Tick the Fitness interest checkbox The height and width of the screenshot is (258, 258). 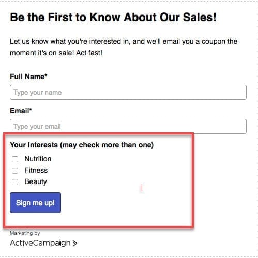pyautogui.click(x=15, y=171)
